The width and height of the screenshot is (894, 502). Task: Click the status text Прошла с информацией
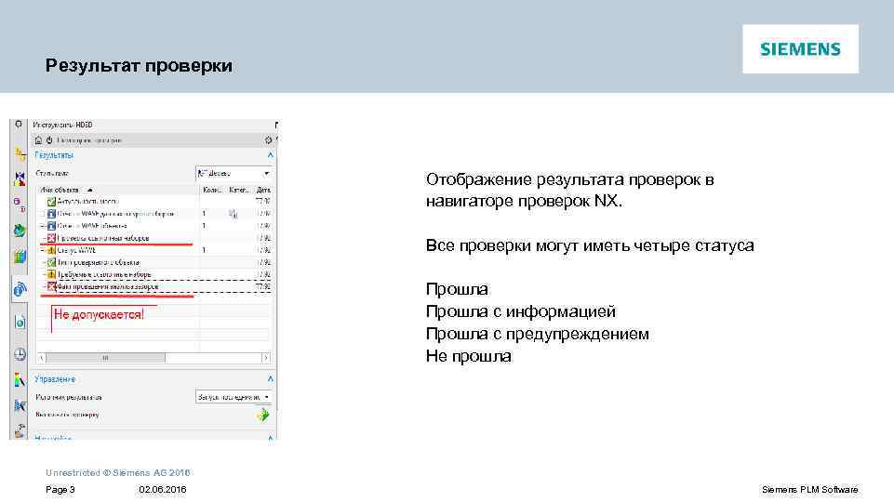(x=521, y=311)
